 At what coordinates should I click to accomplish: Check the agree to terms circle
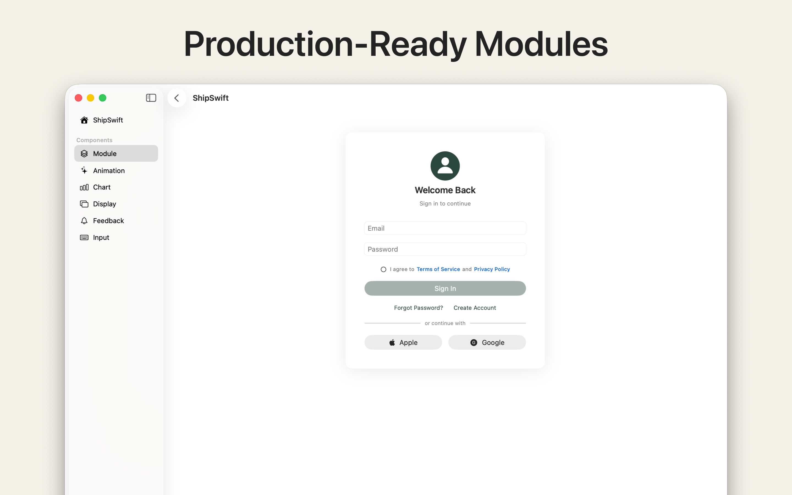(383, 269)
